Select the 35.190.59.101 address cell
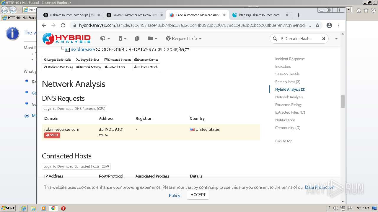The height and width of the screenshot is (212, 378). pos(111,129)
